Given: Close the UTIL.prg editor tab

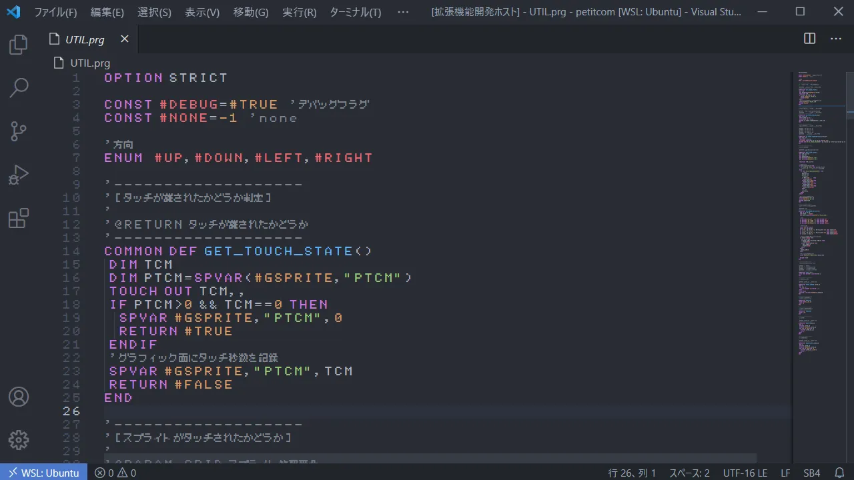Looking at the screenshot, I should coord(124,39).
